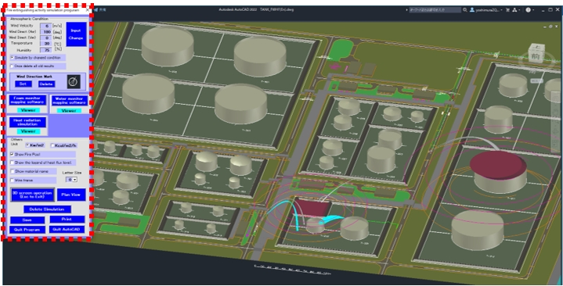This screenshot has height=286, width=563.
Task: Open the Heat radiation simulation Viewer
Action: (28, 131)
